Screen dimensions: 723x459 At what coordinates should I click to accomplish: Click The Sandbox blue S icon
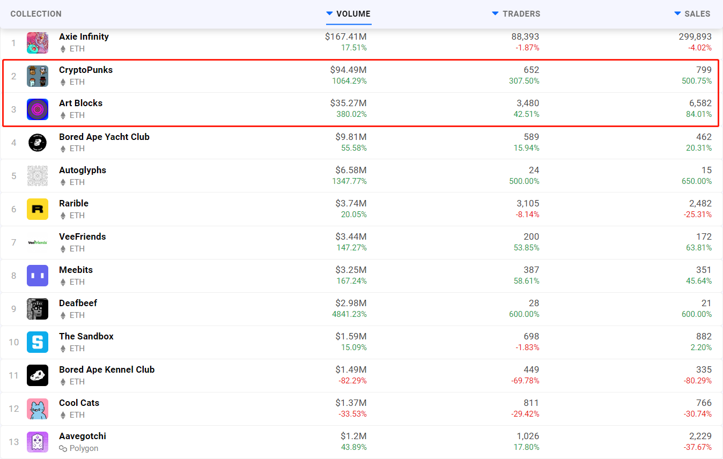pos(38,342)
